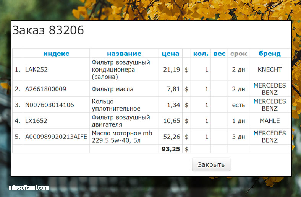Screen dimensions: 301x197
Task: Click quantity 1 in A2661800009 row
Action: click(207, 89)
